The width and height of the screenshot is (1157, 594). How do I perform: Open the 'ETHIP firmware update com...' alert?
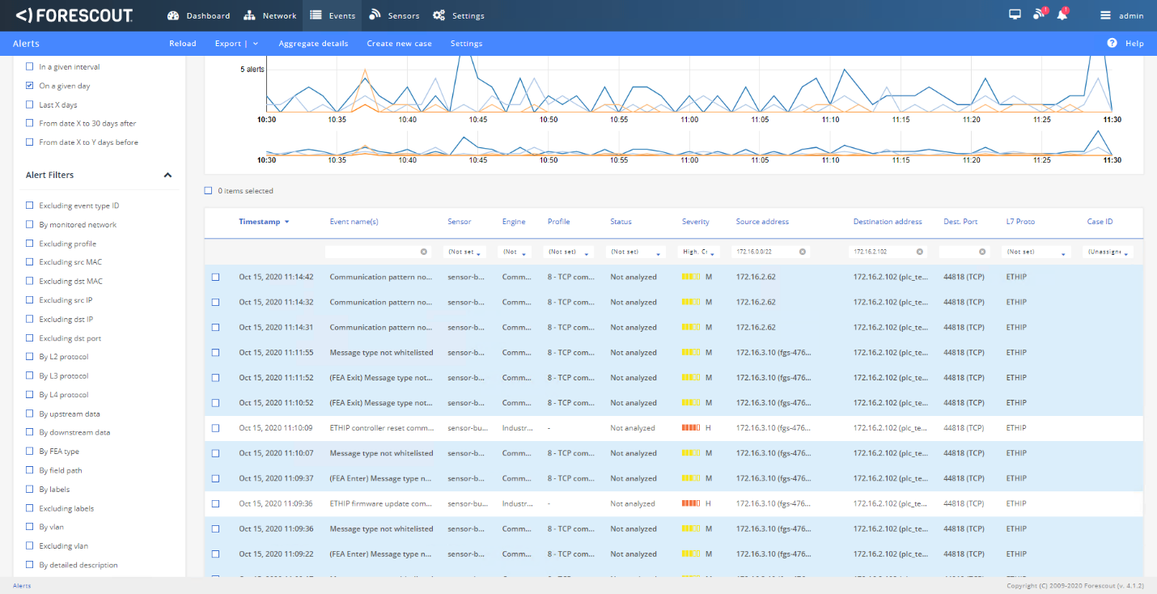[381, 503]
